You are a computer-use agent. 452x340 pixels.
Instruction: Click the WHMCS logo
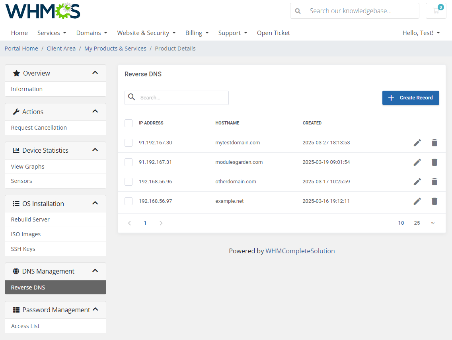[x=43, y=11]
